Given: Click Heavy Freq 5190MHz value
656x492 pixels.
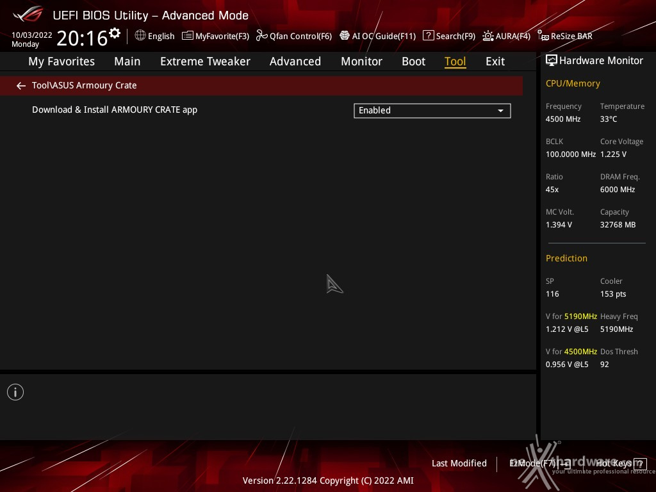Looking at the screenshot, I should (x=616, y=329).
